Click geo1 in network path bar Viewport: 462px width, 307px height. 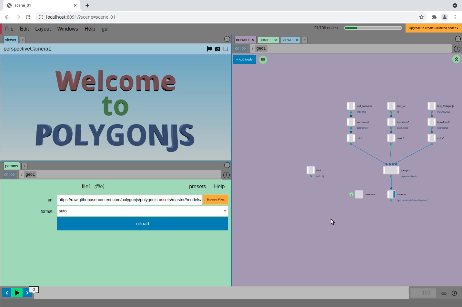click(261, 48)
